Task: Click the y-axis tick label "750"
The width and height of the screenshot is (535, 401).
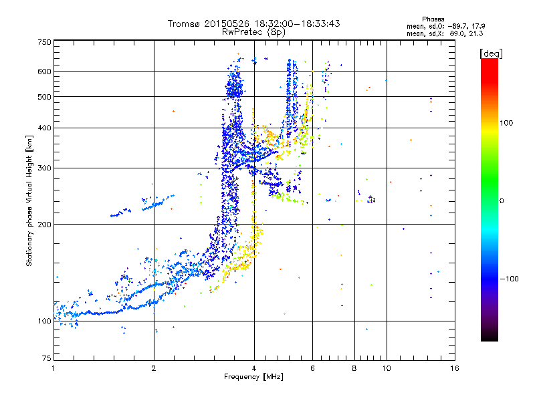Action: pyautogui.click(x=44, y=42)
